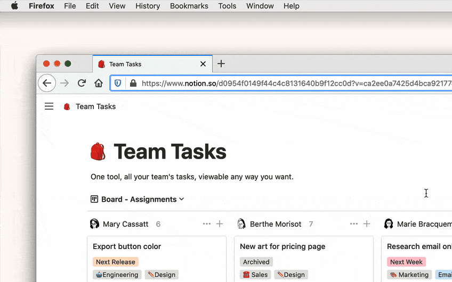Screen dimensions: 452x282
Task: Open the Export button color card
Action: [127, 246]
